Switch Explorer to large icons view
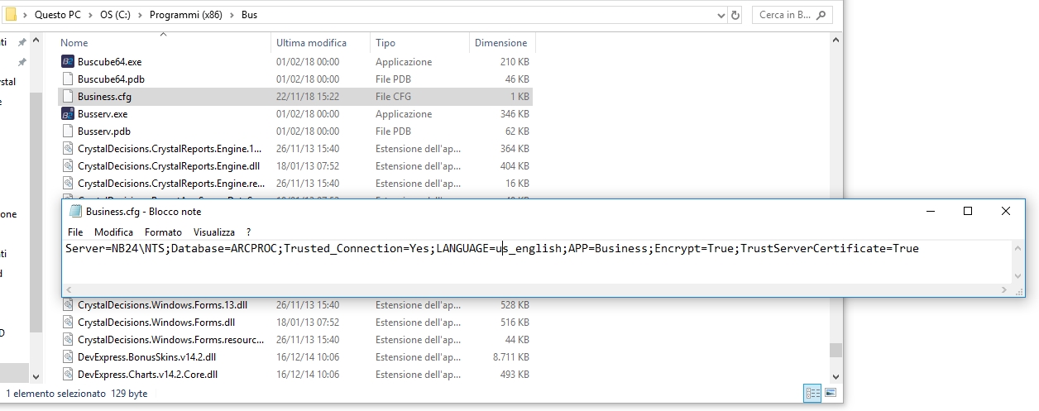Viewport: 1039px width, 411px height. point(831,393)
